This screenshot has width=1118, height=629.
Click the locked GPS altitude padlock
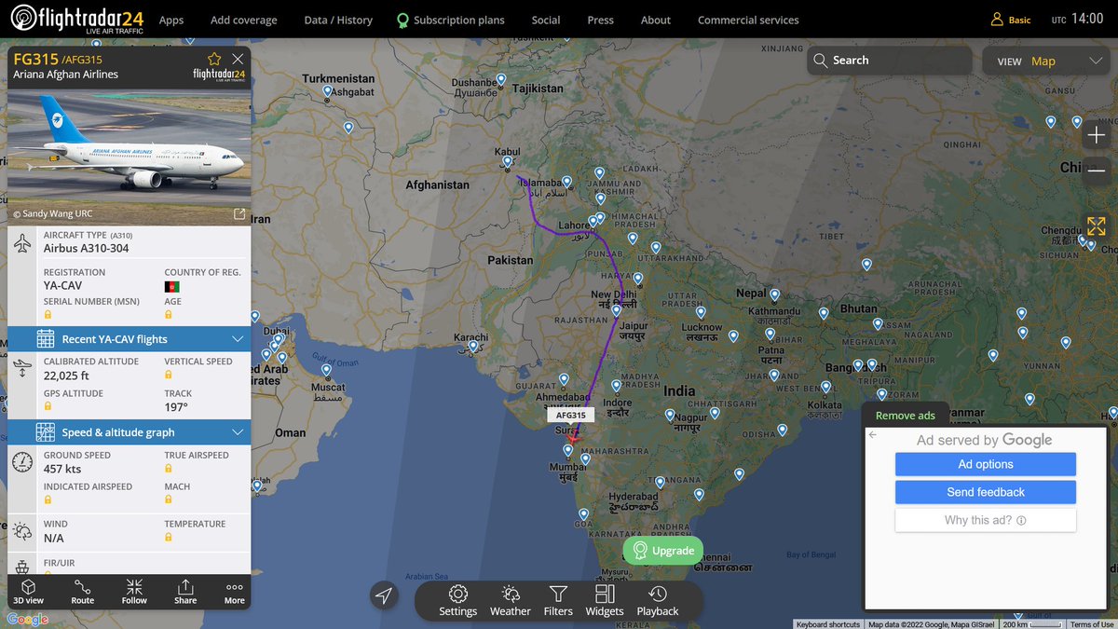(x=48, y=407)
